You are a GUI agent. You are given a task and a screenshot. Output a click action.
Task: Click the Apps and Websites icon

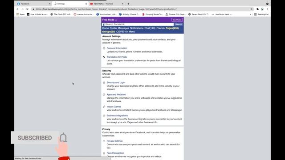104,95
